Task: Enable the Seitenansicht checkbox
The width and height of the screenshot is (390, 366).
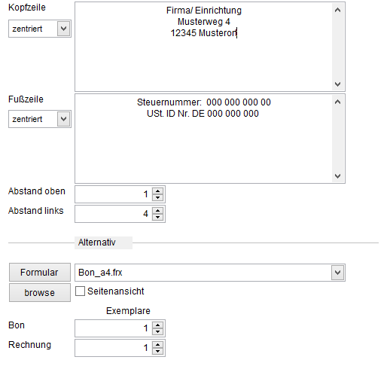Action: (x=80, y=291)
